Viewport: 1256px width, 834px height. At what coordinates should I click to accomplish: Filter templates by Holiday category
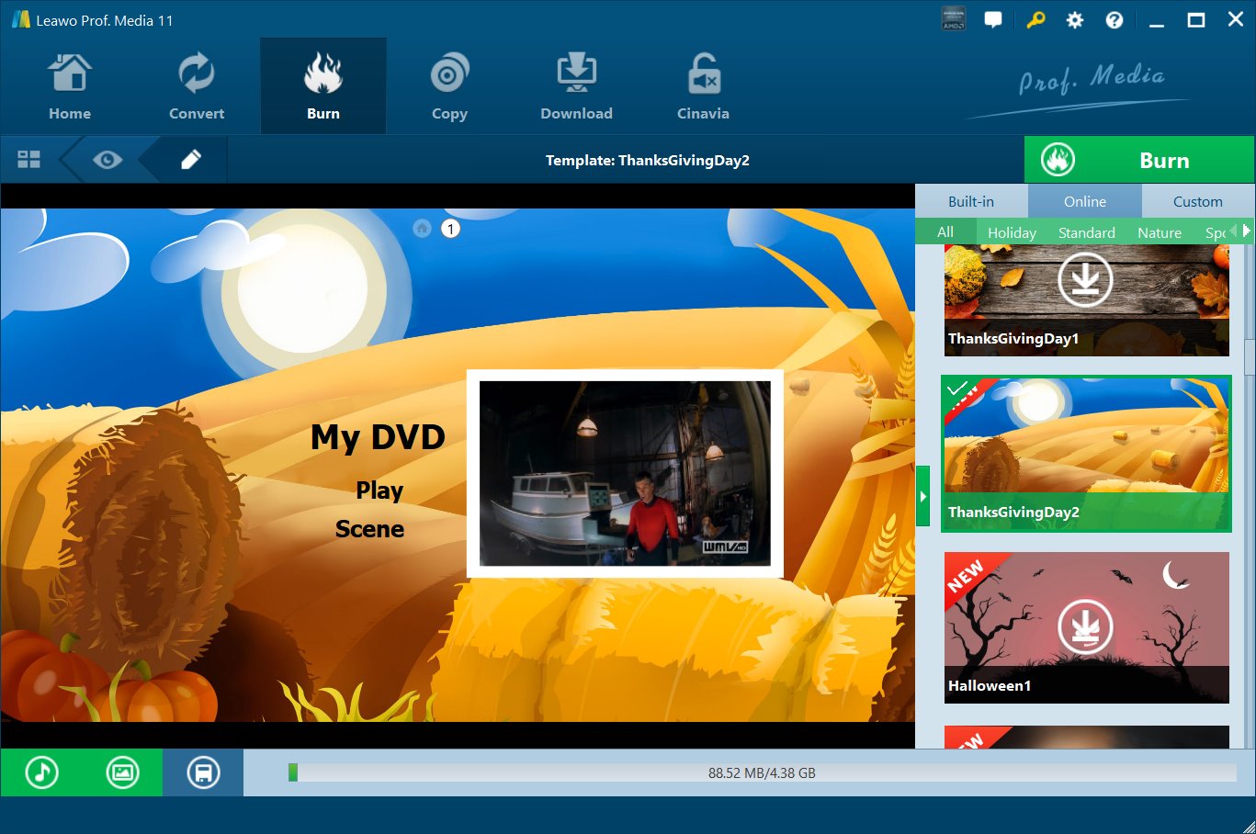pos(1012,232)
